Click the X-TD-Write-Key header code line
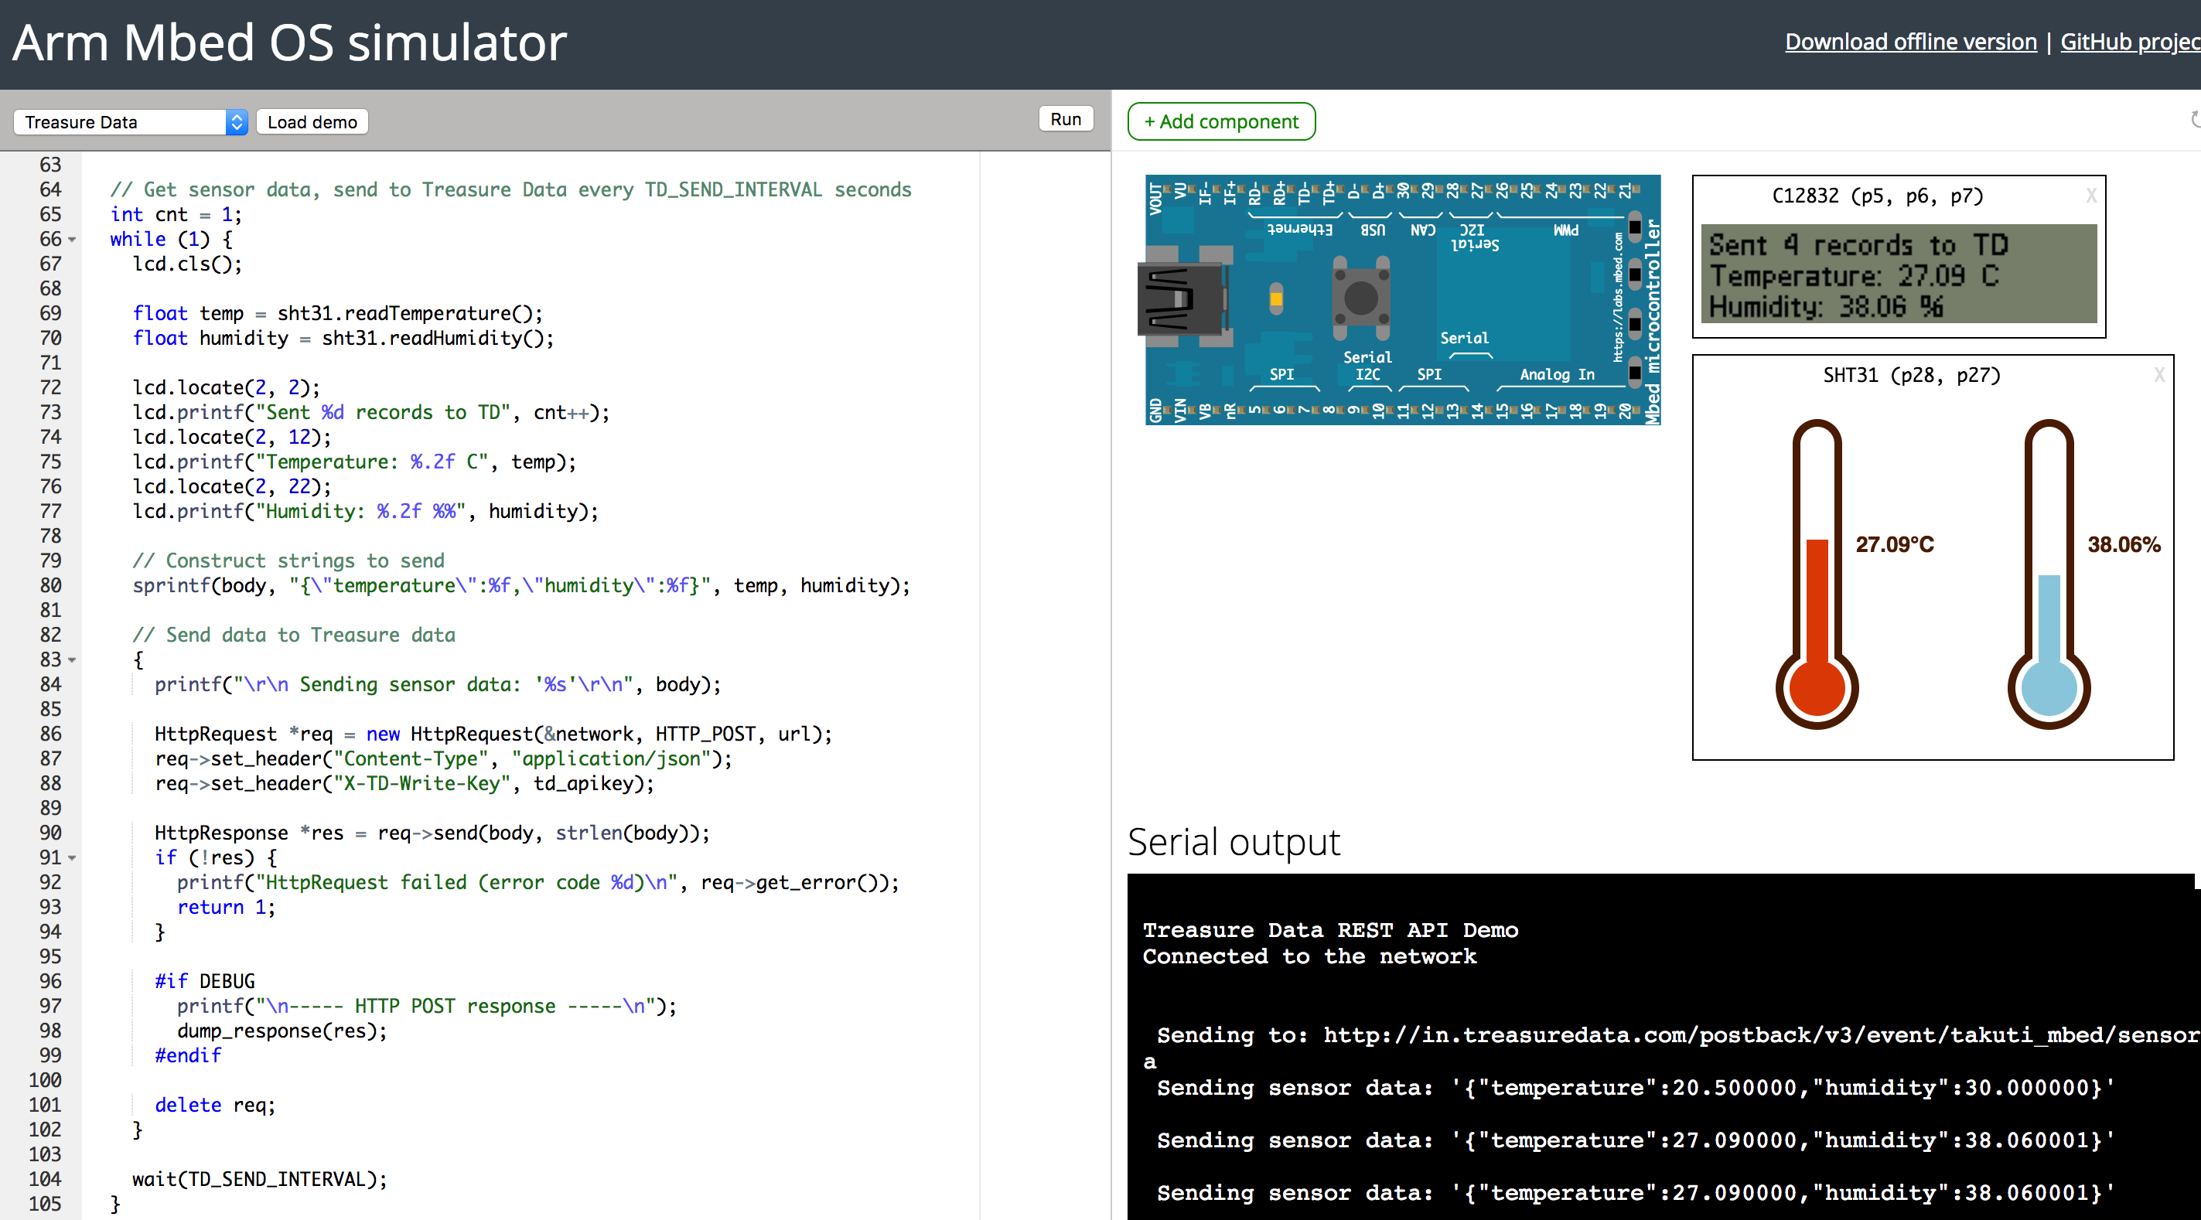2201x1220 pixels. (x=404, y=783)
